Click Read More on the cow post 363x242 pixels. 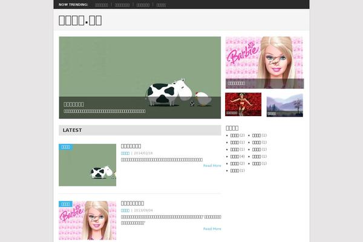tap(212, 166)
